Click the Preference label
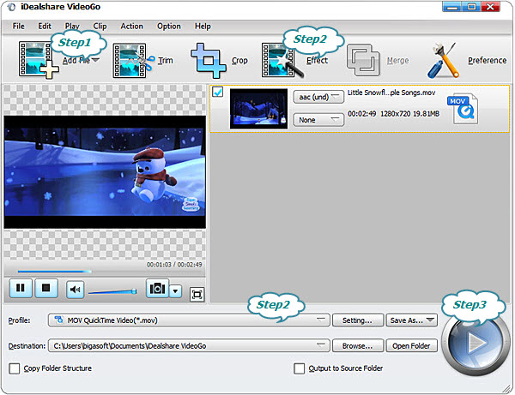 point(487,60)
